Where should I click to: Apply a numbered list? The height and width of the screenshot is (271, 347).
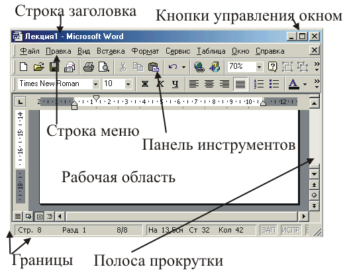pyautogui.click(x=259, y=84)
